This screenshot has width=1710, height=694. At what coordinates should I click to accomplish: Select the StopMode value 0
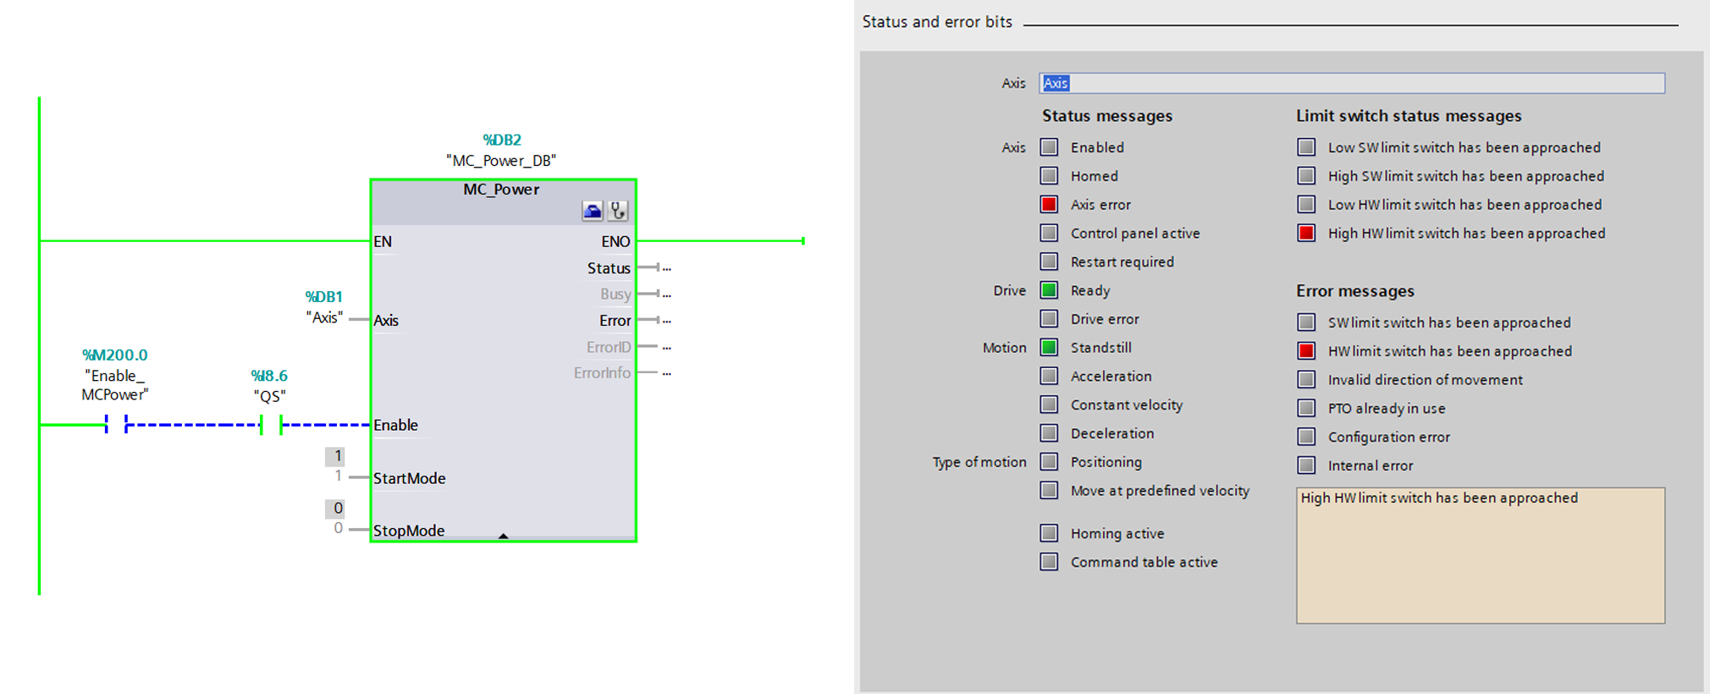336,509
